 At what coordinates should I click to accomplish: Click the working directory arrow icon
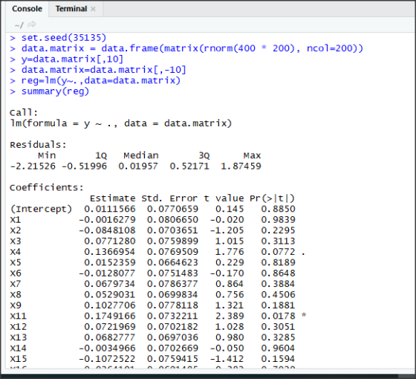tap(31, 25)
